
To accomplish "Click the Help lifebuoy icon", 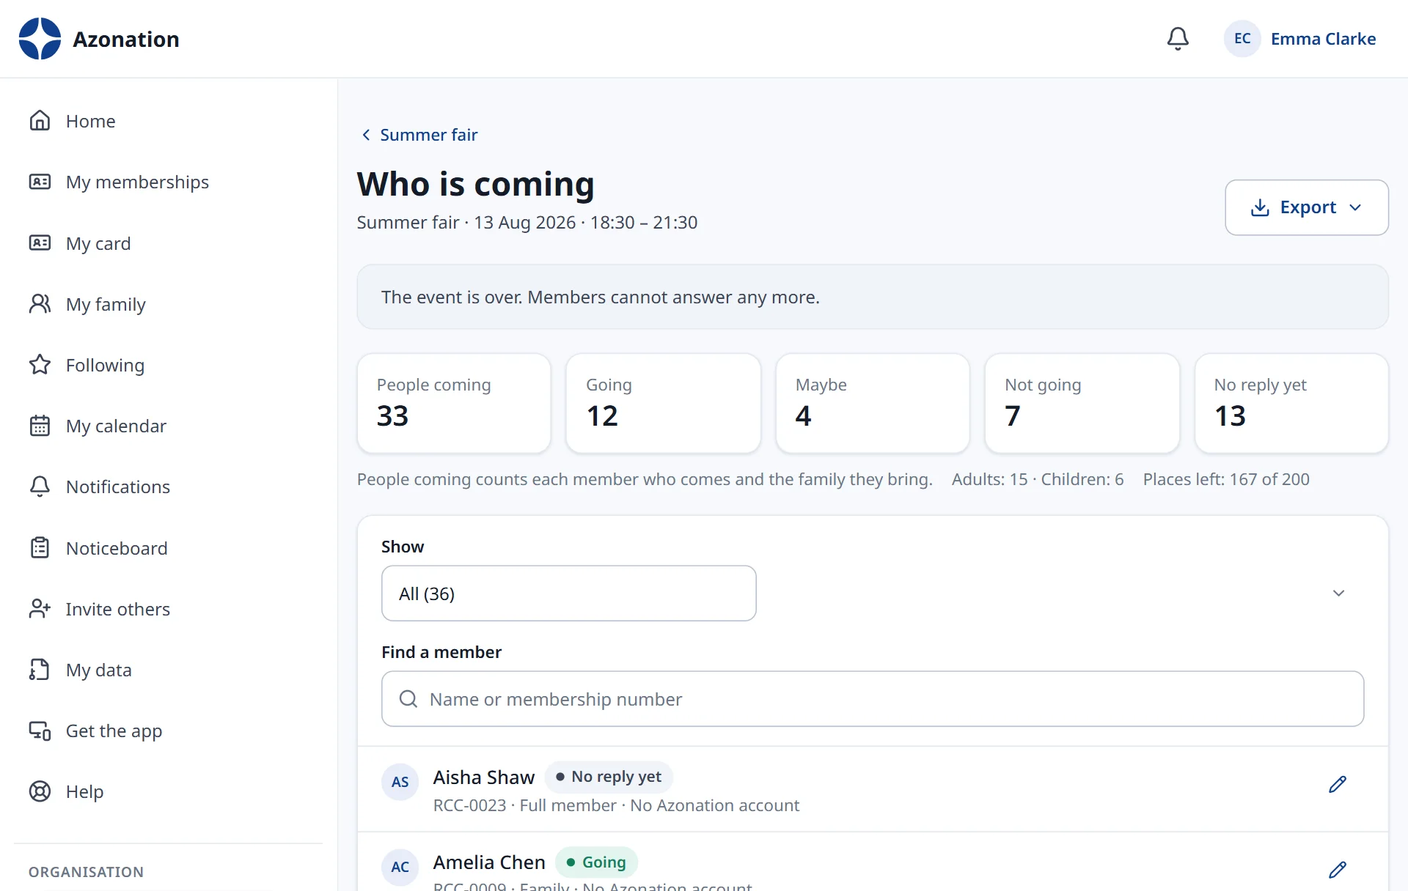I will point(40,791).
